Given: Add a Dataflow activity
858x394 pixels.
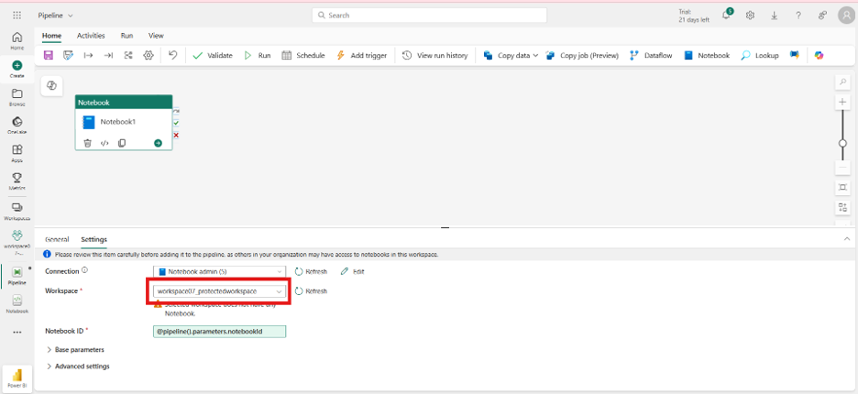Looking at the screenshot, I should [x=651, y=55].
